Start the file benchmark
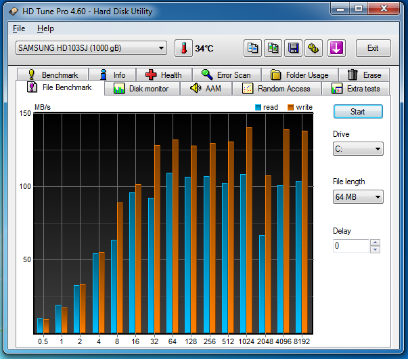This screenshot has height=359, width=408. (358, 112)
